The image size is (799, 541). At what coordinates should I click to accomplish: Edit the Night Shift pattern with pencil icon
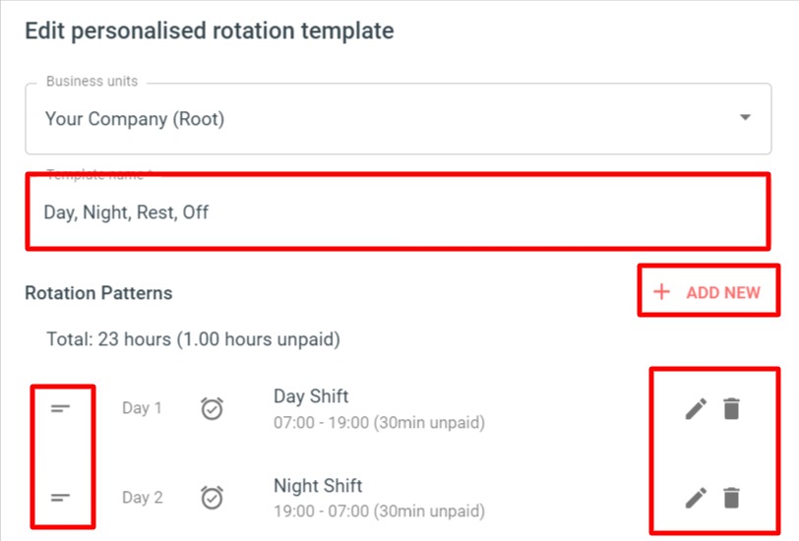(696, 498)
